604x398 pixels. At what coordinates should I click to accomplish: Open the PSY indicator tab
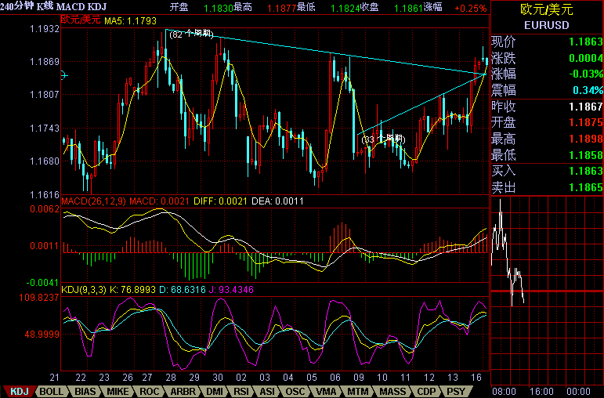tap(456, 392)
